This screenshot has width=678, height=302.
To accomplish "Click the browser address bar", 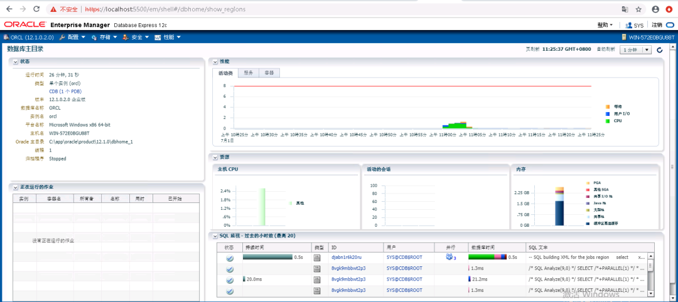I will click(x=346, y=9).
